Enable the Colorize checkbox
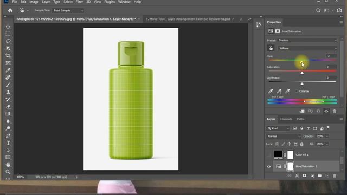347x195 pixels. [x=297, y=91]
